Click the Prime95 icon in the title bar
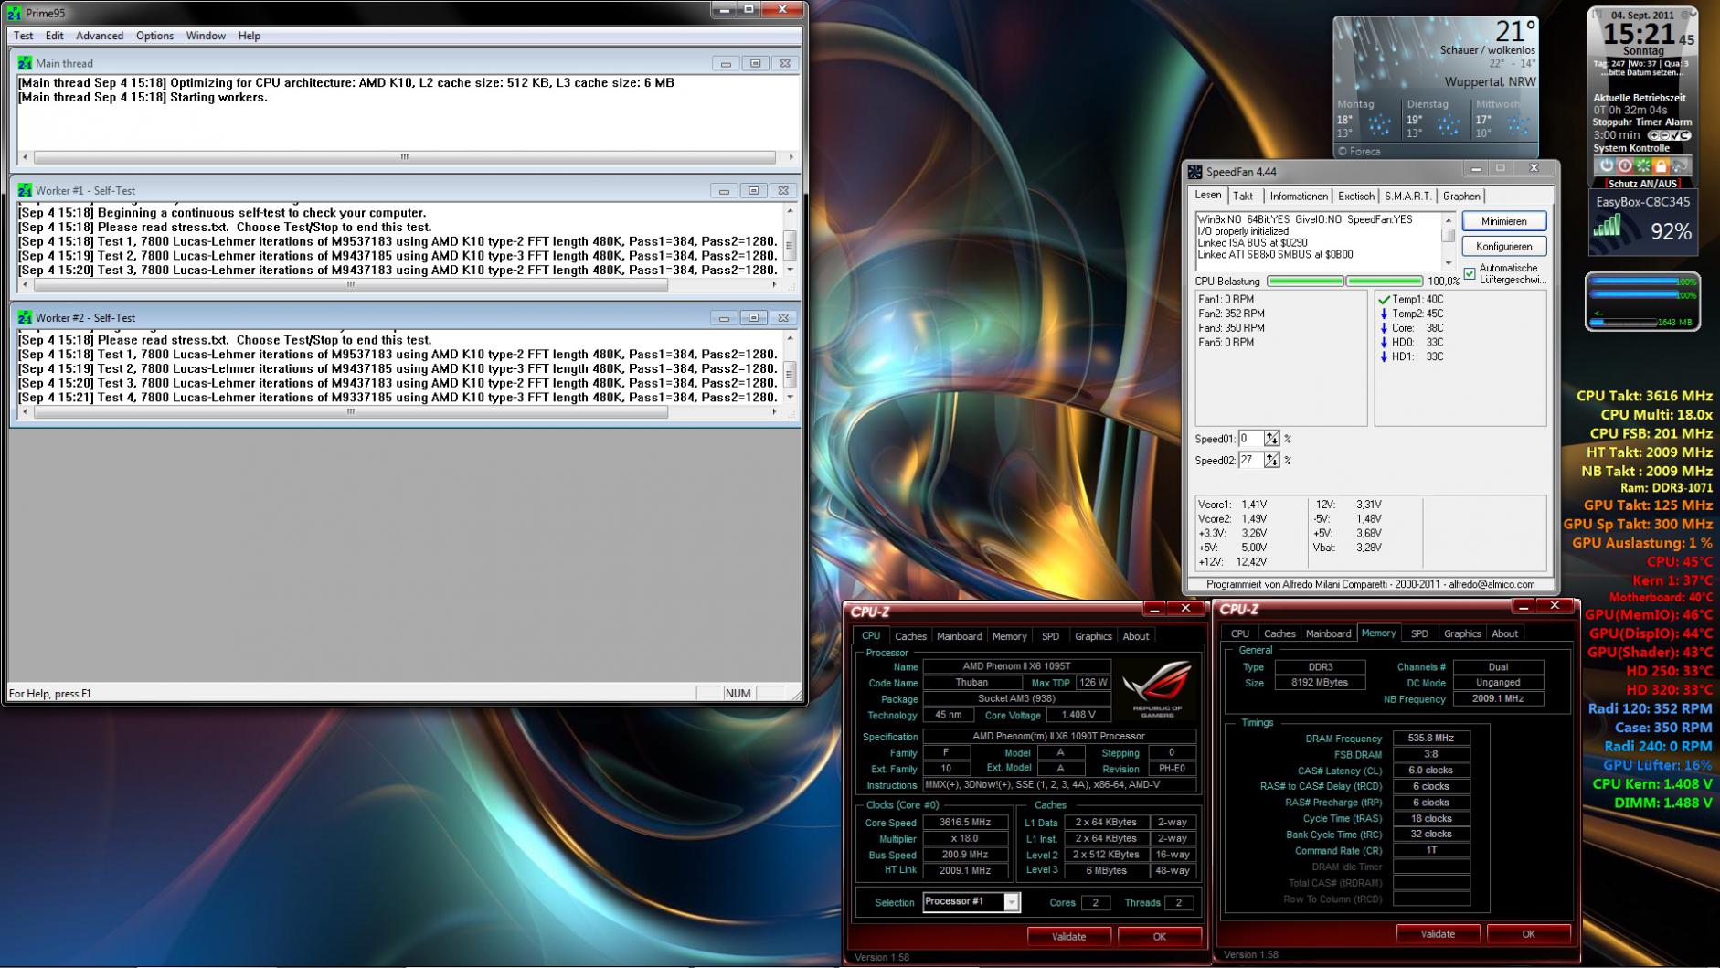This screenshot has height=968, width=1720. (14, 13)
